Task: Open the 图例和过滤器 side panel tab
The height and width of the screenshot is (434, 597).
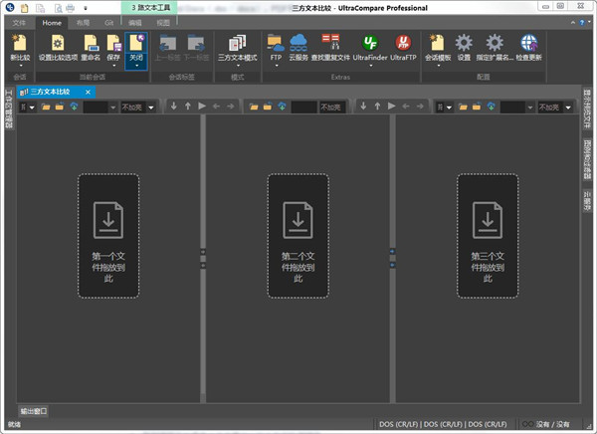Action: coord(587,159)
